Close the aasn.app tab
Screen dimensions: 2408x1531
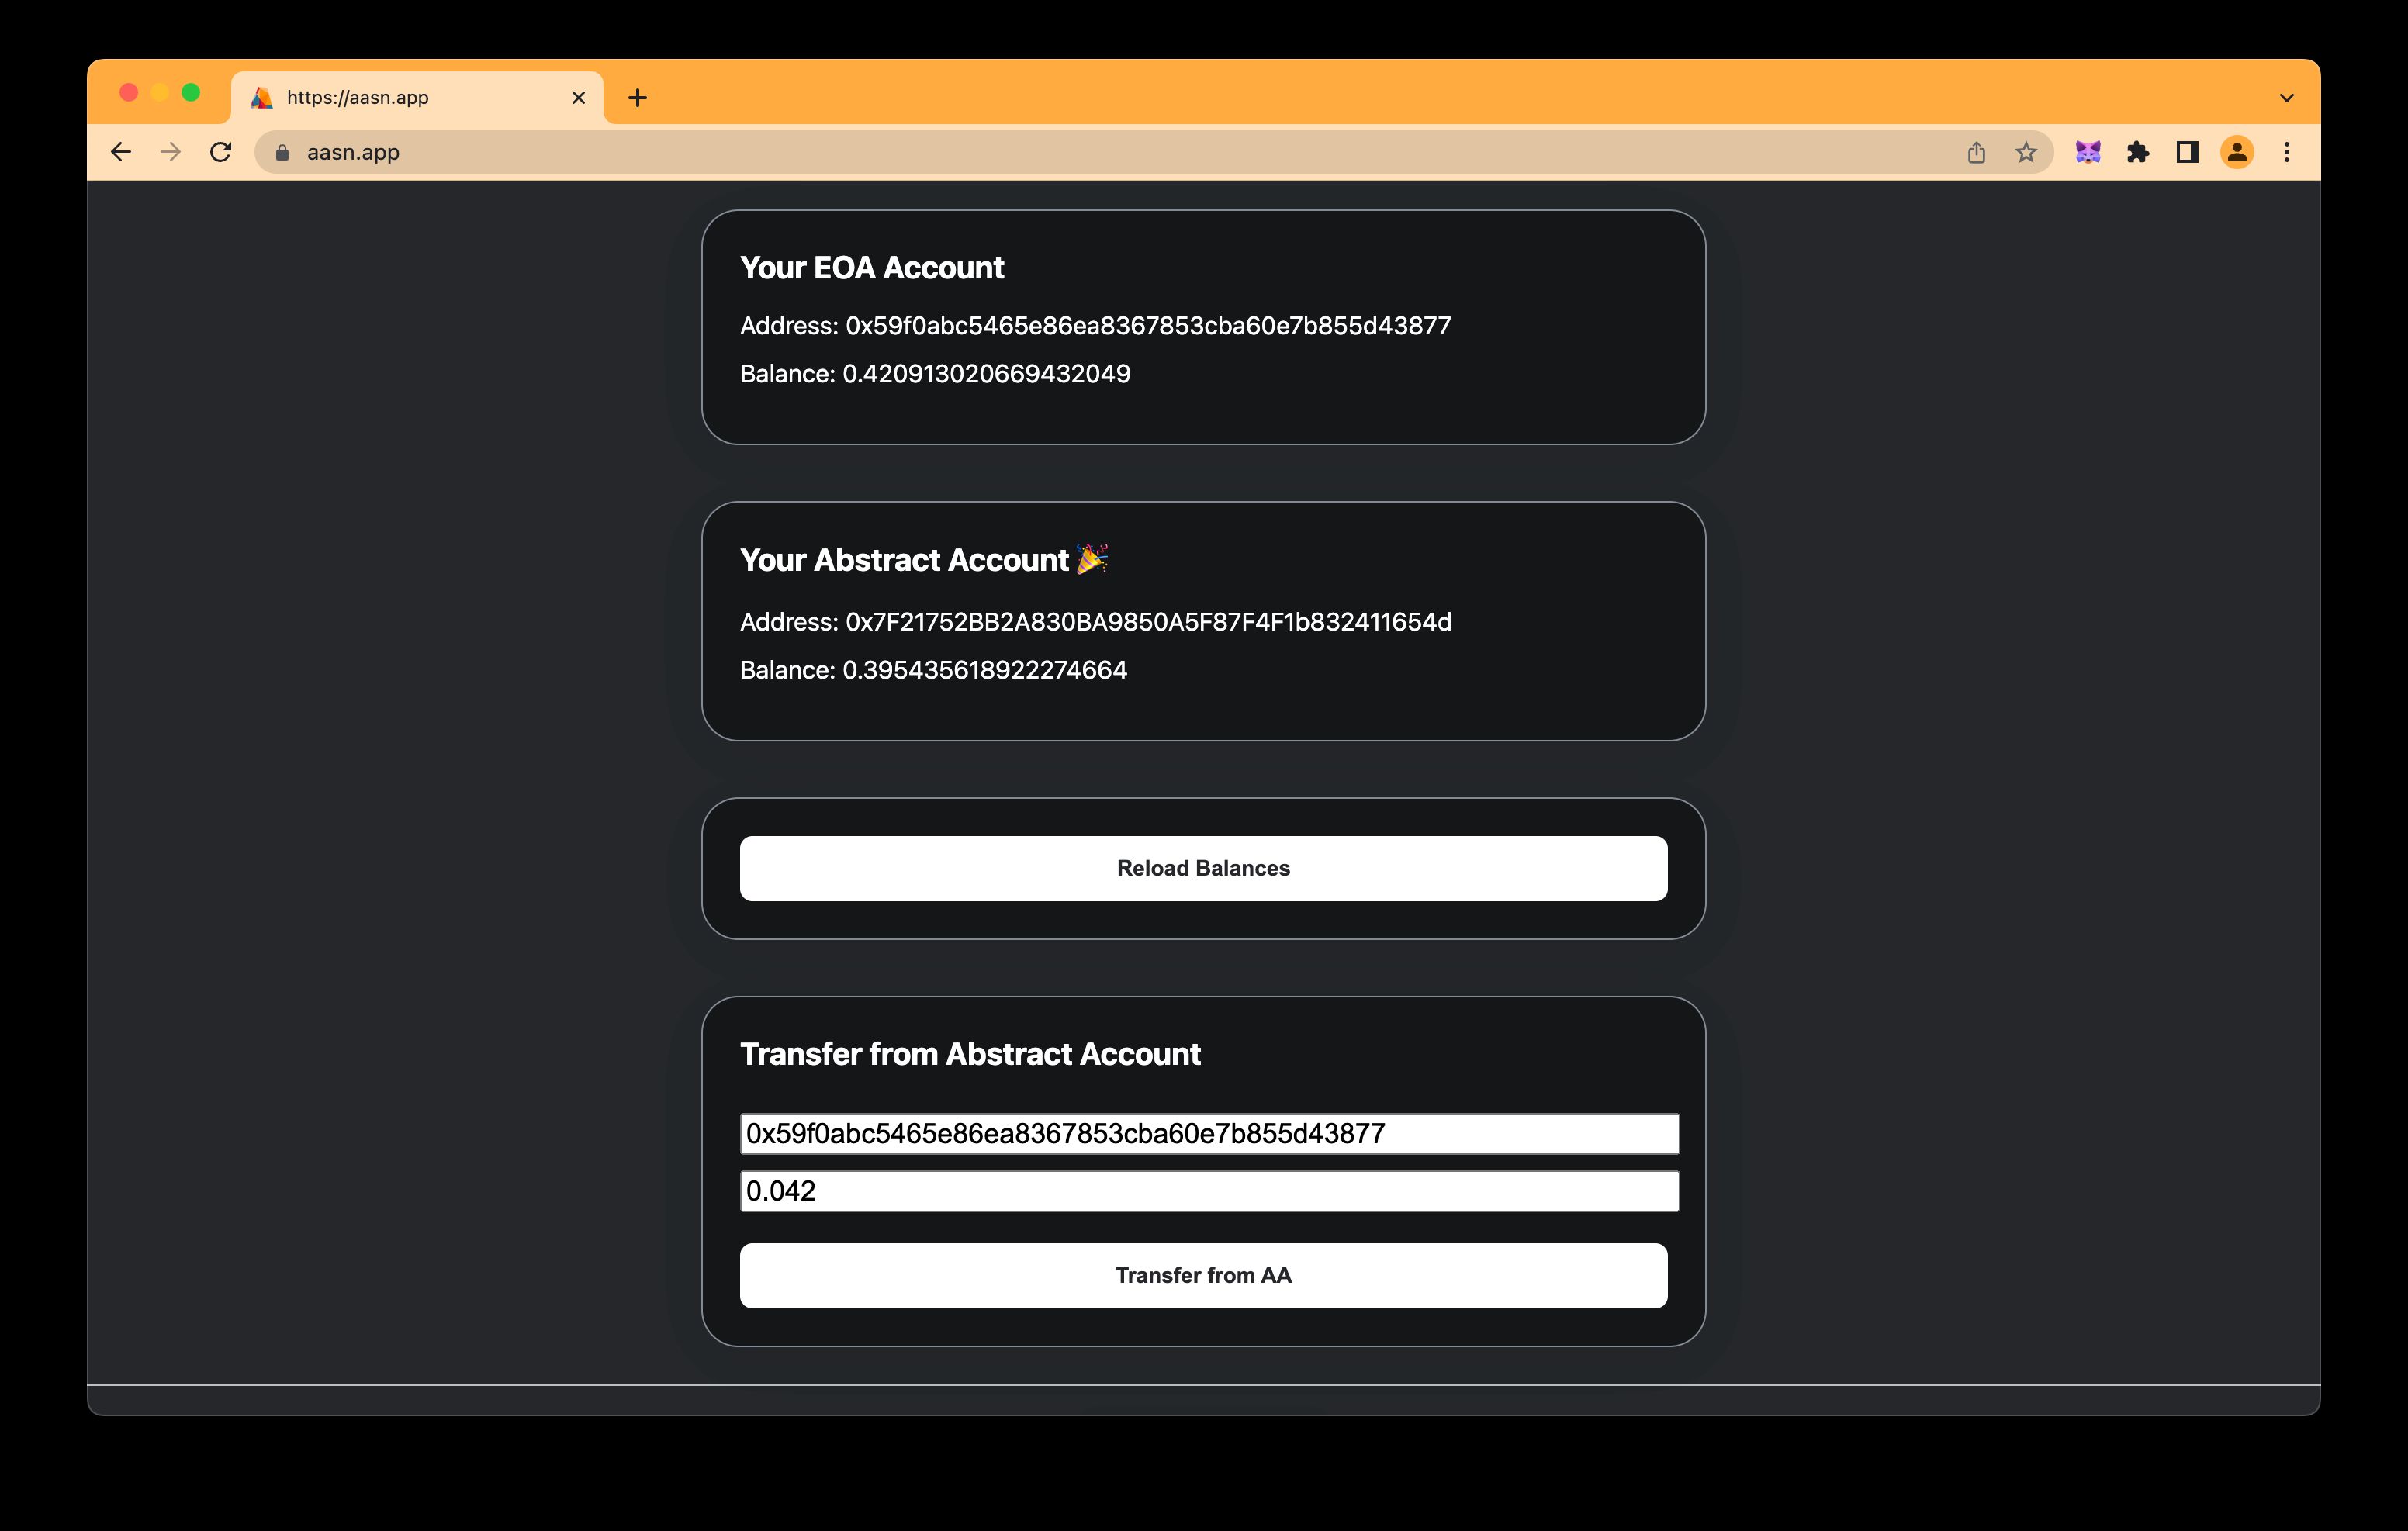pyautogui.click(x=578, y=97)
